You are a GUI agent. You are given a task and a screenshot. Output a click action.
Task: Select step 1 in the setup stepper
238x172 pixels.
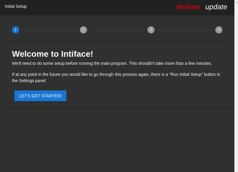coord(16,30)
